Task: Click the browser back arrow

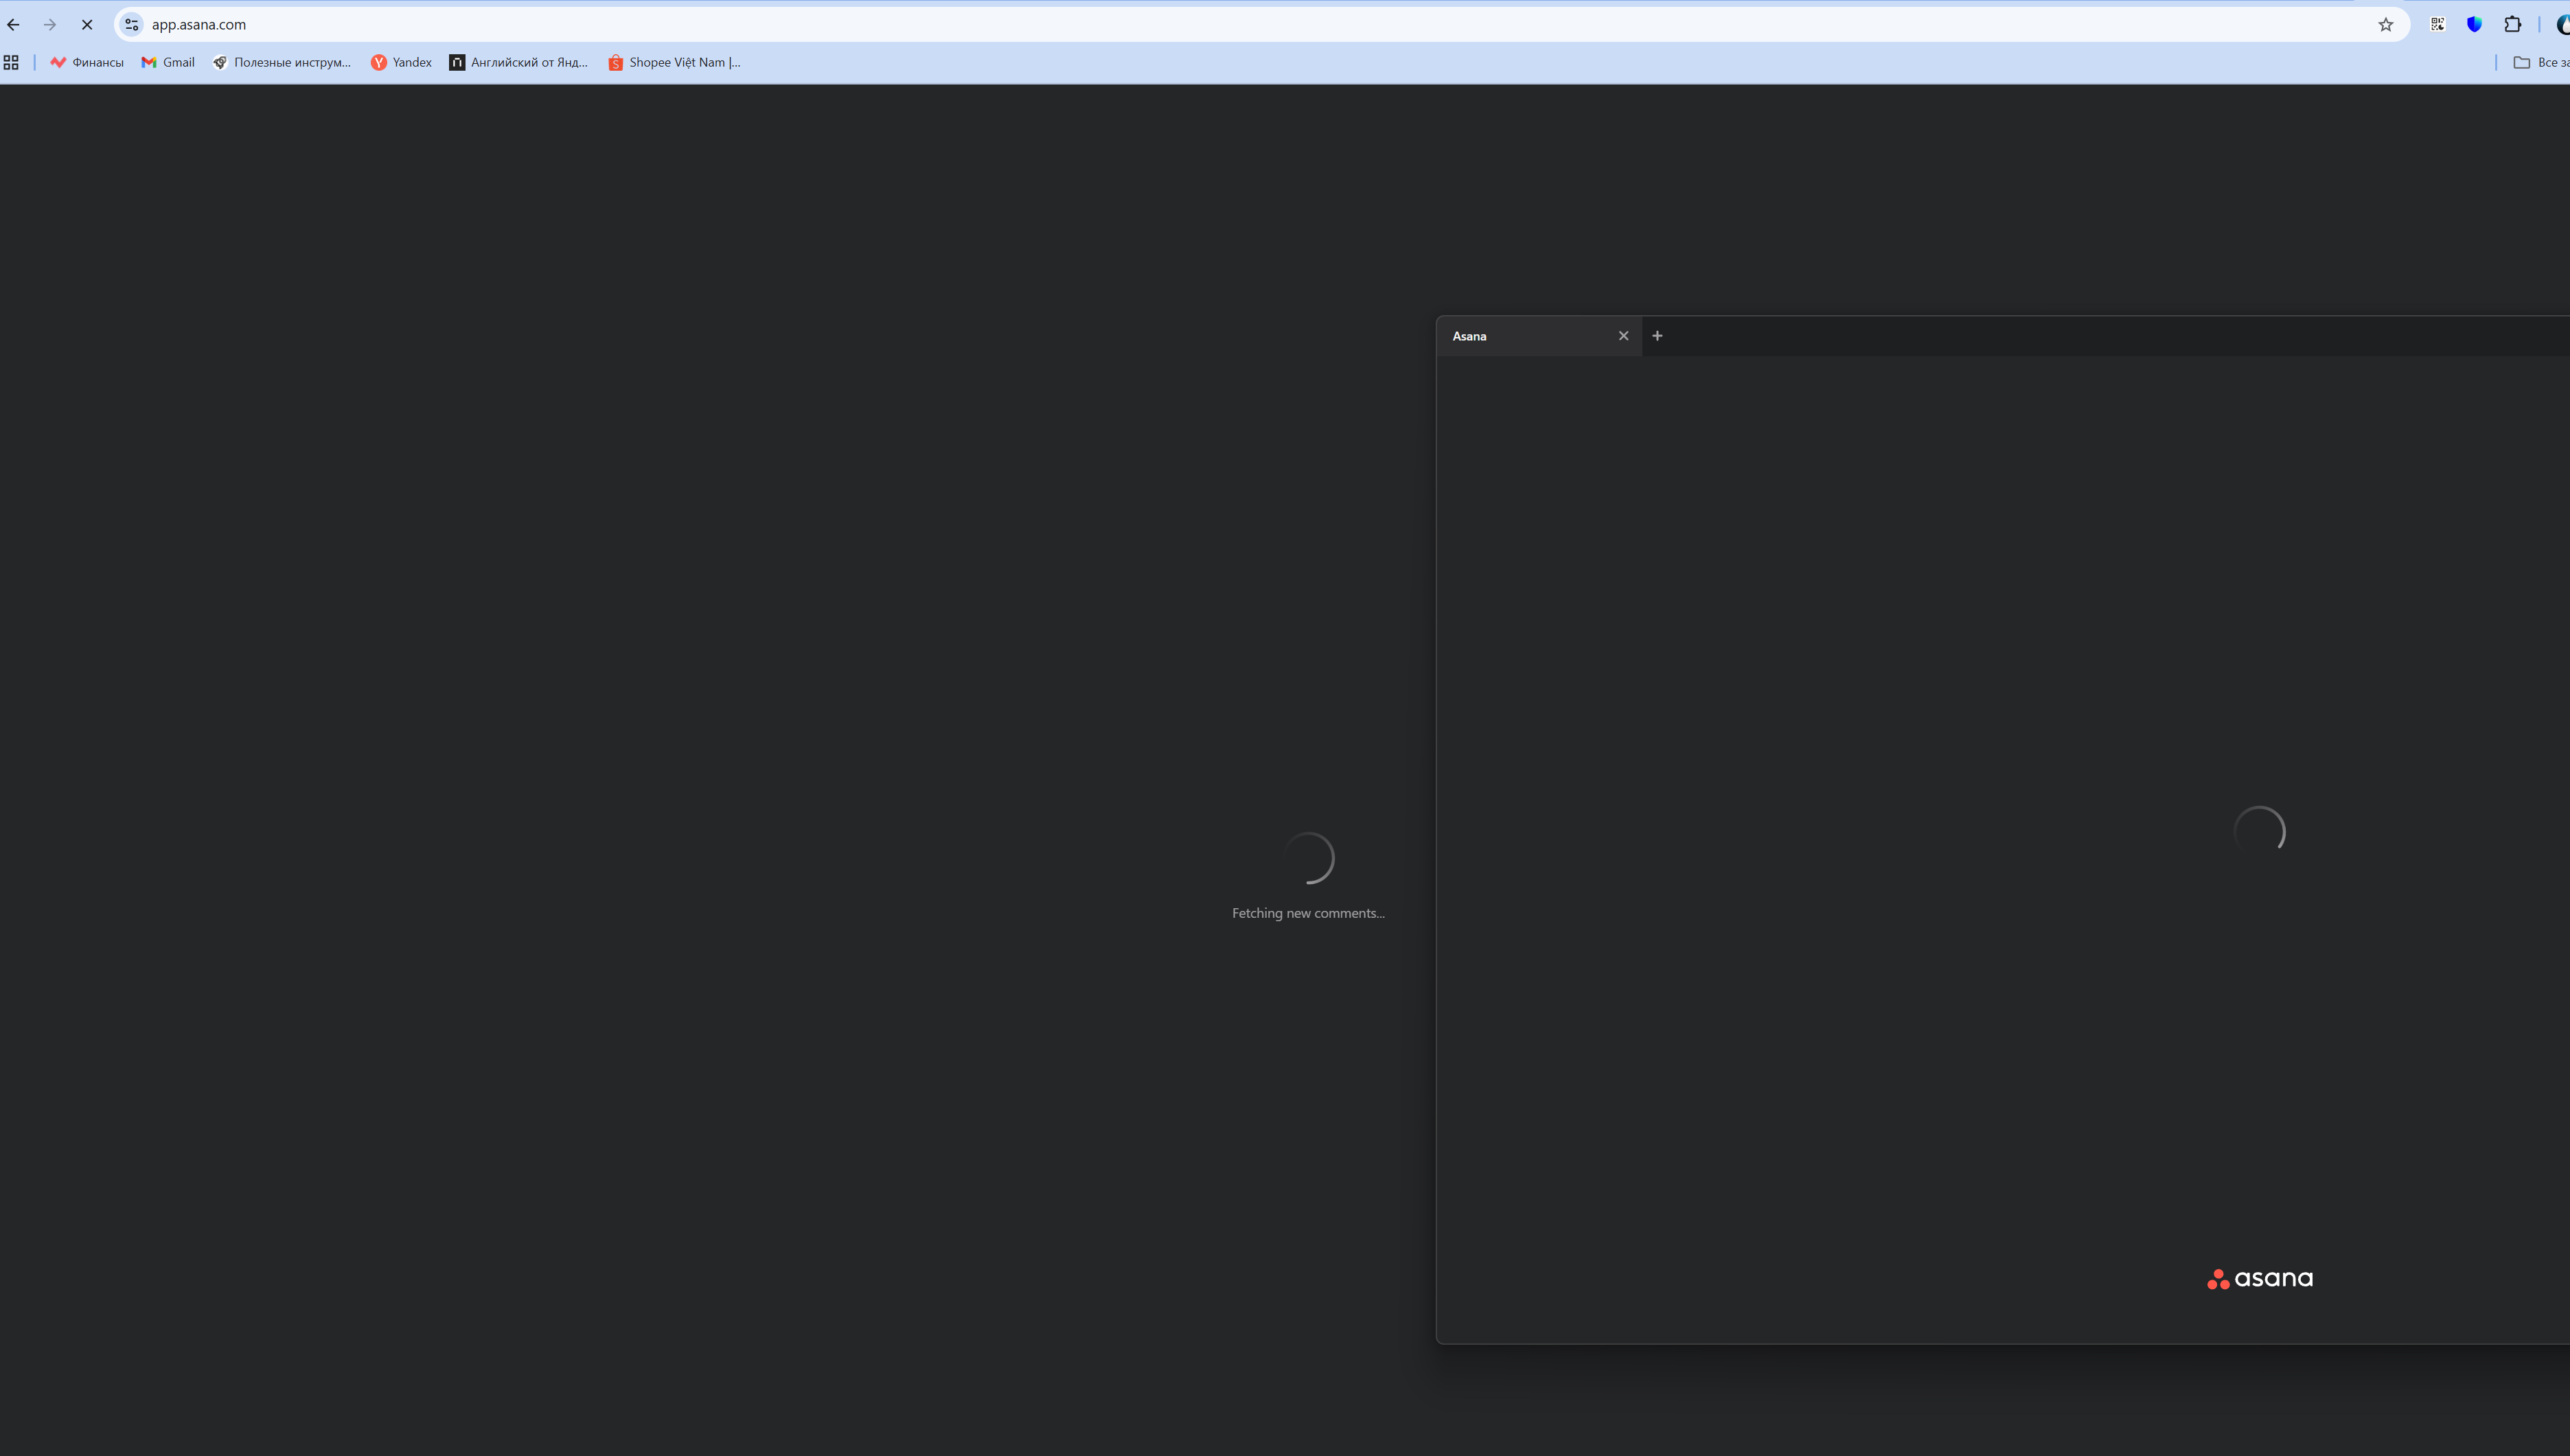Action: pos(14,25)
